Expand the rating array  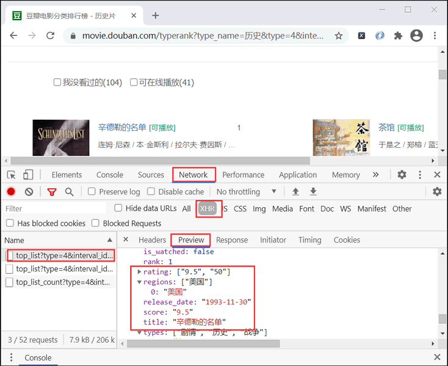139,271
